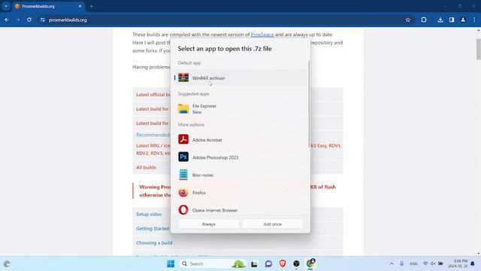Viewport: 481px width, 271px height.
Task: Click the Always button
Action: [209, 224]
